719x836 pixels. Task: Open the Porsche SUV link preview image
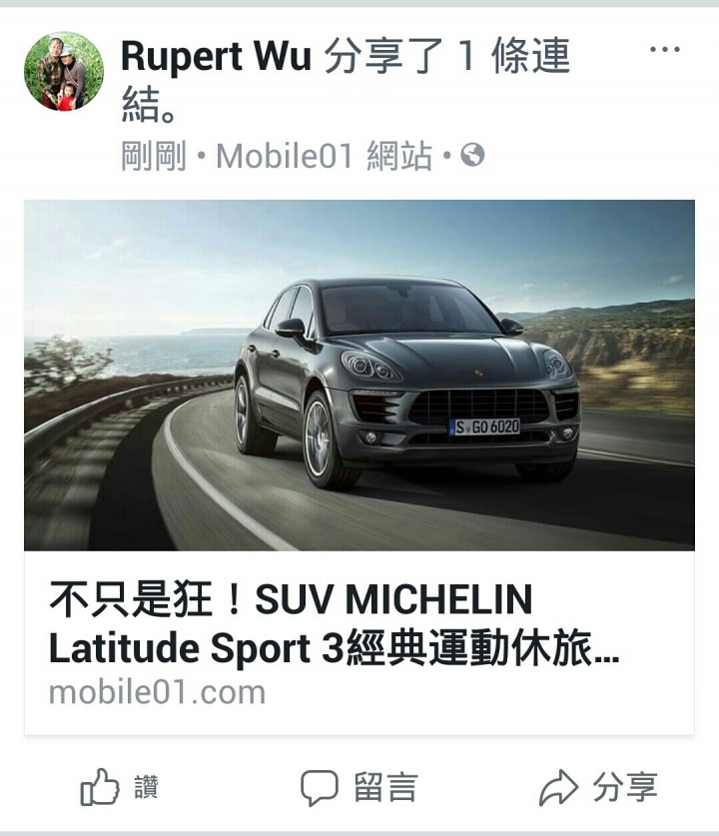point(359,375)
